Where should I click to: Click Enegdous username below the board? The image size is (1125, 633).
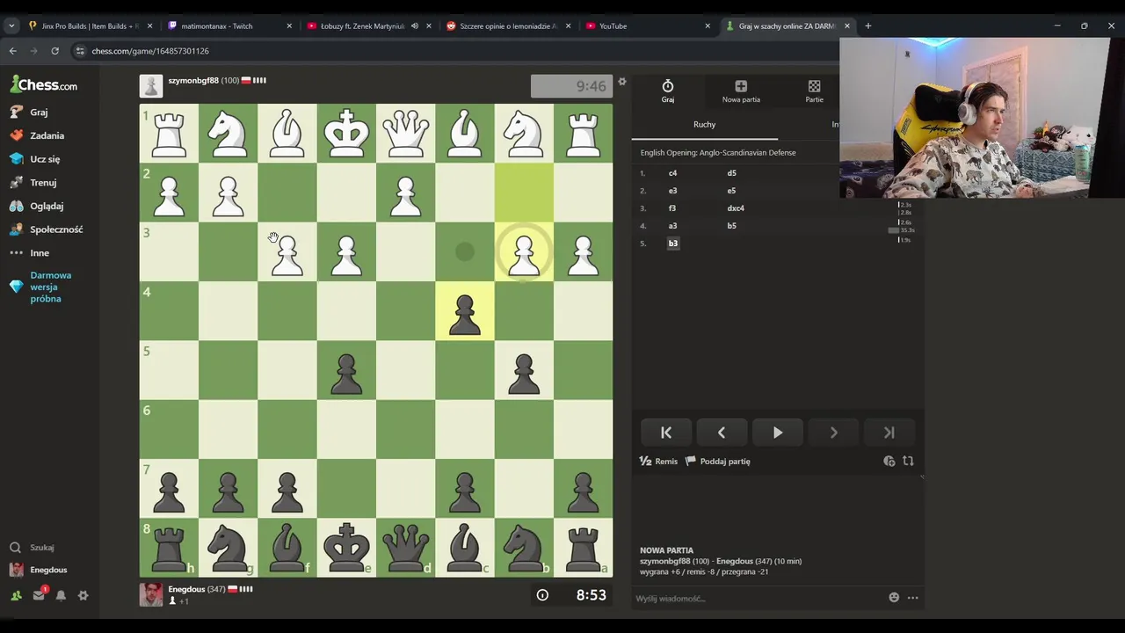click(186, 589)
